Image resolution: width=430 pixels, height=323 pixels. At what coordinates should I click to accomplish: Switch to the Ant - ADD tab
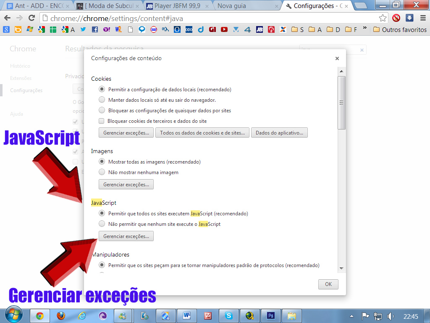point(38,6)
